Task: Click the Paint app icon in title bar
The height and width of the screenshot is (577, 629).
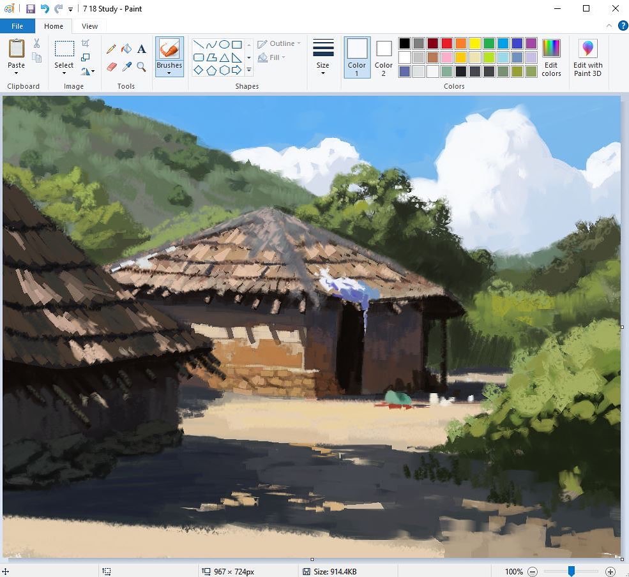Action: point(9,8)
